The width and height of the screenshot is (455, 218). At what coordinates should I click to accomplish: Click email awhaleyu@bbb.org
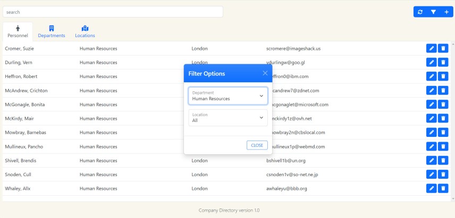tap(287, 188)
